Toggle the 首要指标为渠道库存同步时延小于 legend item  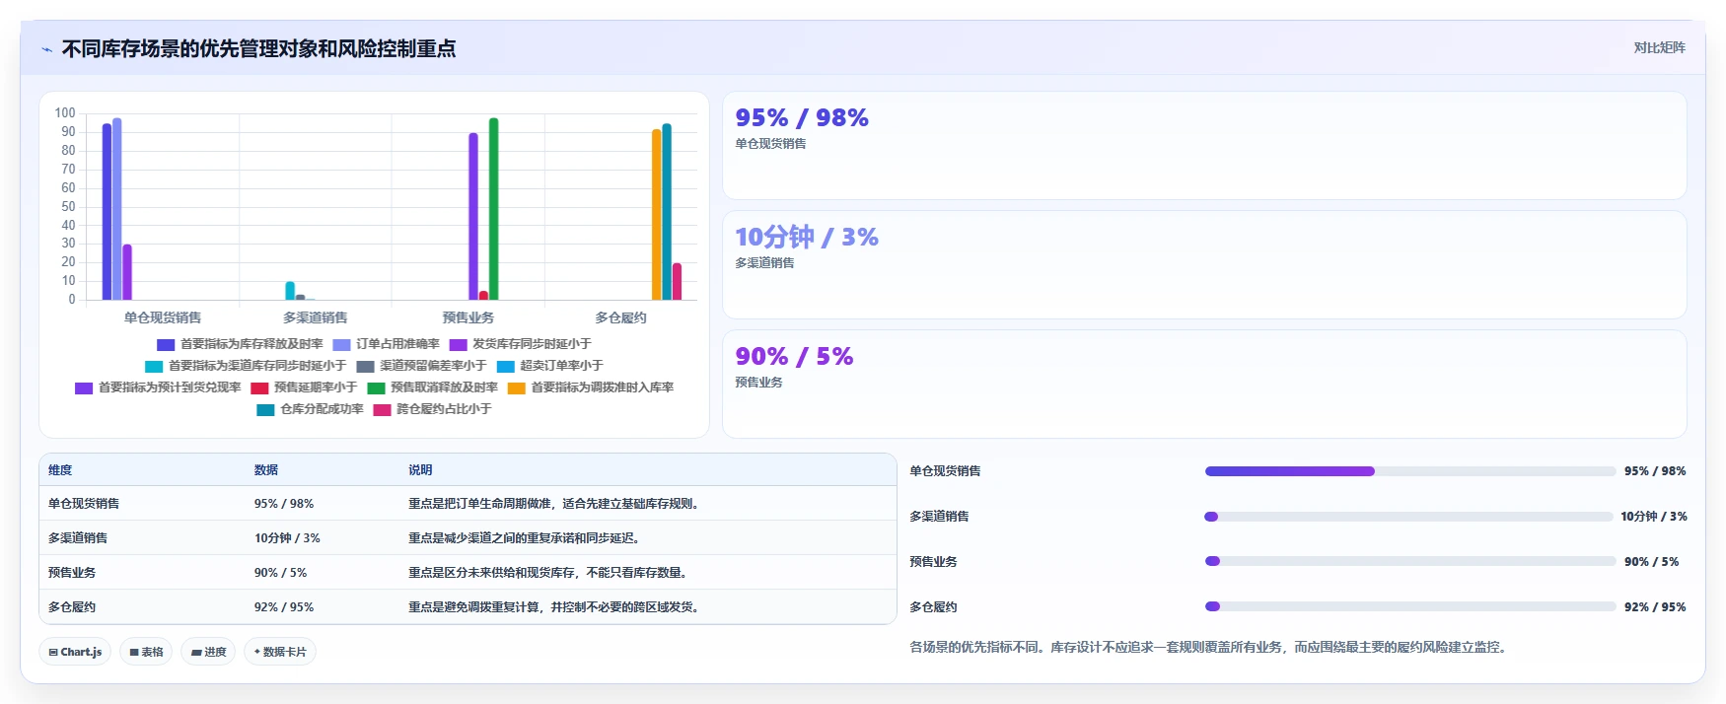246,366
